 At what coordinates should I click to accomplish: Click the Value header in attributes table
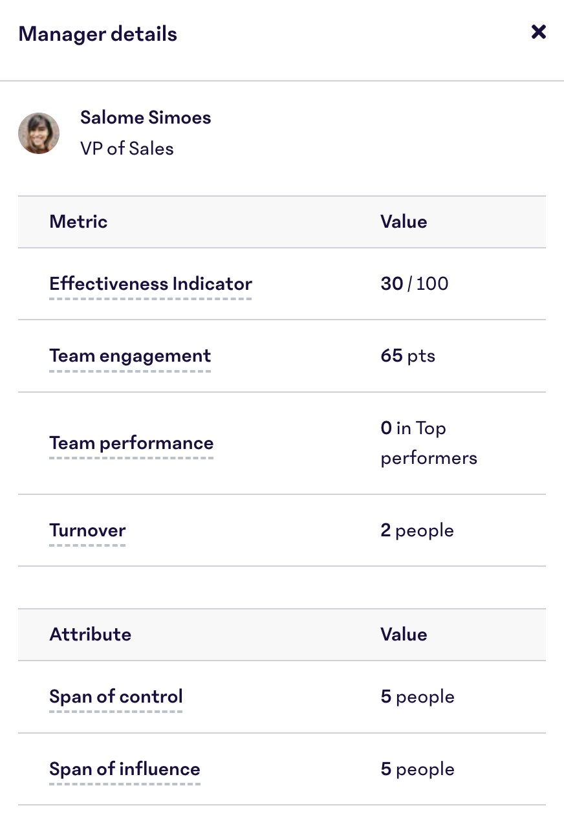tap(404, 634)
